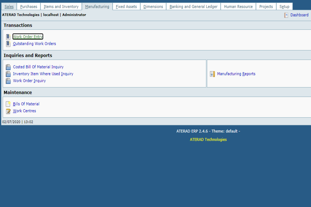Open the Work Order Inquiry link
Image resolution: width=311 pixels, height=207 pixels.
tap(29, 81)
